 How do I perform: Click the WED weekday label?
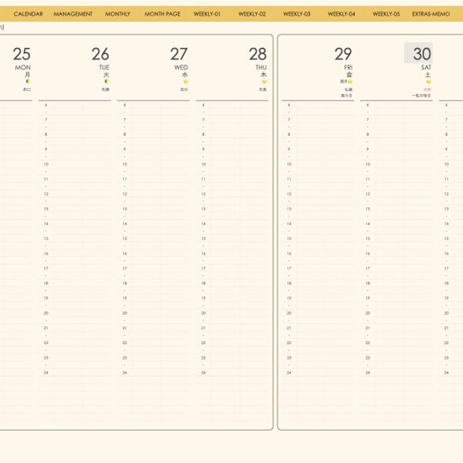[181, 67]
